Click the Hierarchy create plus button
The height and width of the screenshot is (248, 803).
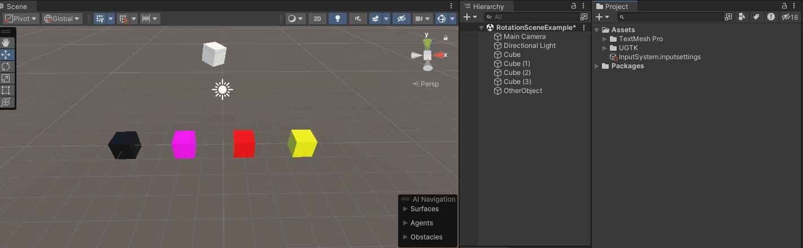point(470,17)
